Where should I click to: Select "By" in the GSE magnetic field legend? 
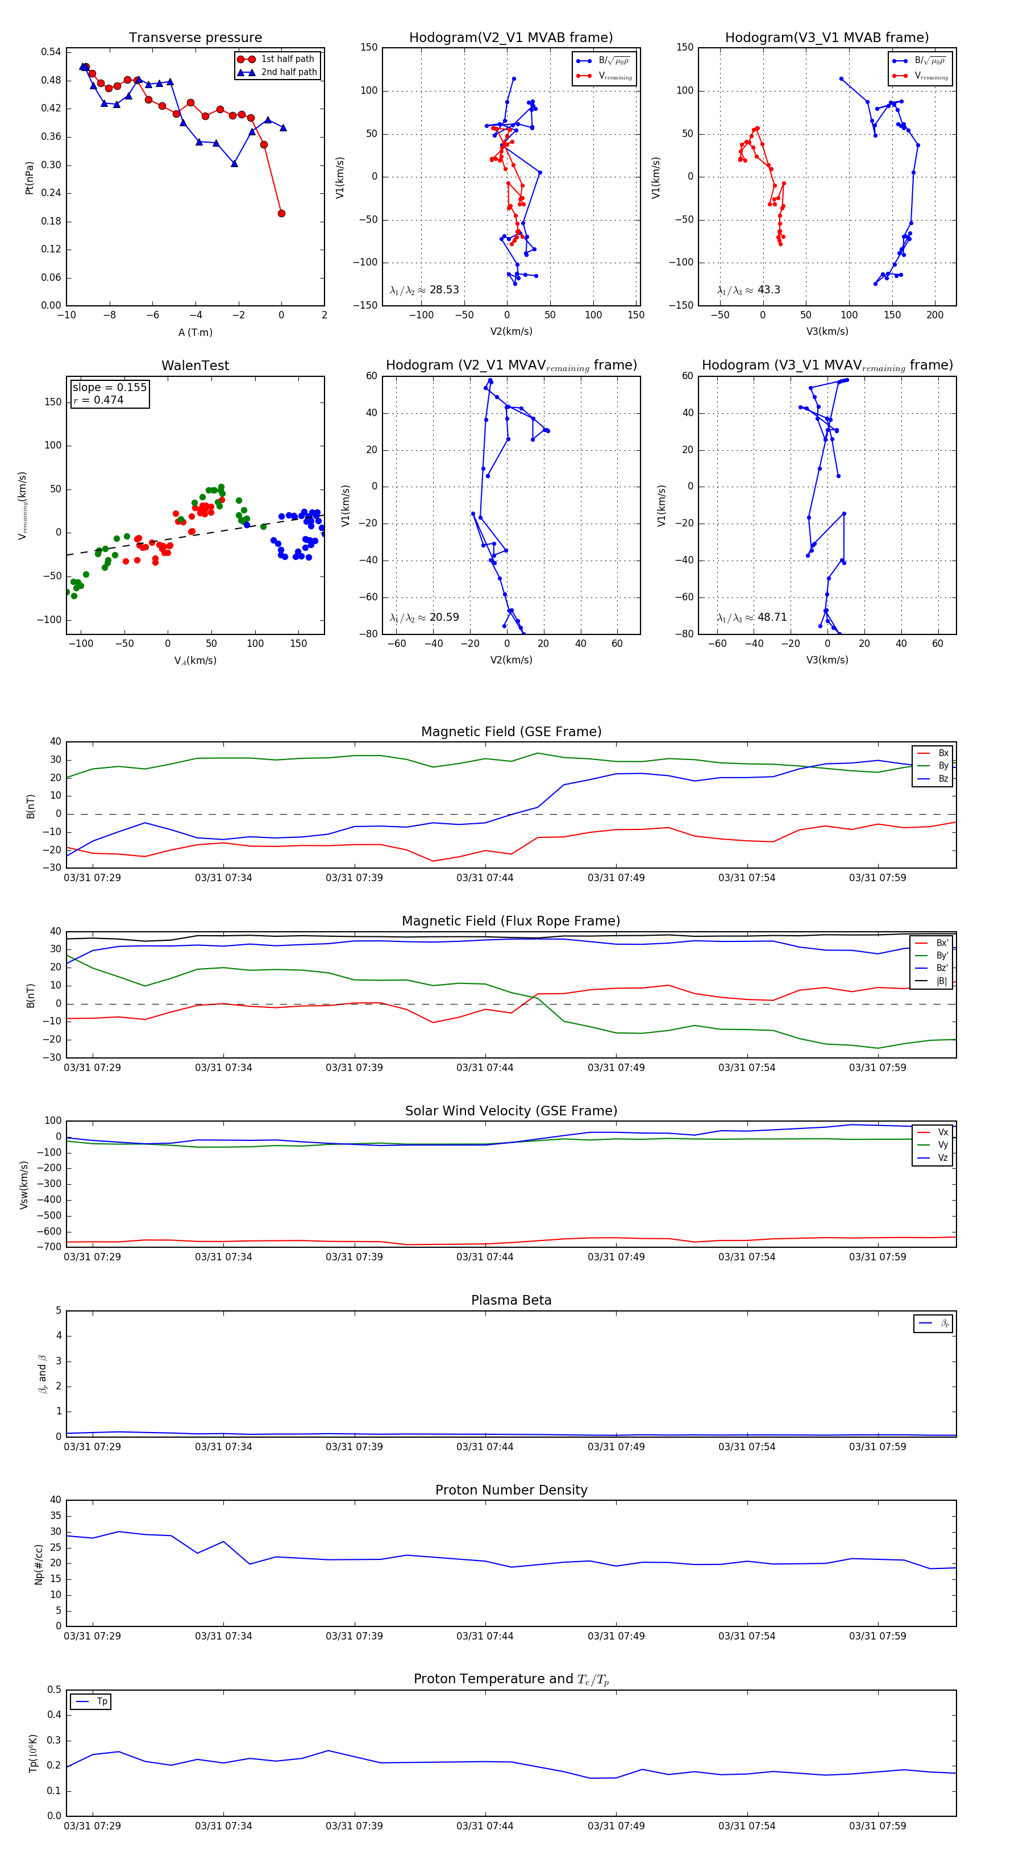[x=933, y=765]
